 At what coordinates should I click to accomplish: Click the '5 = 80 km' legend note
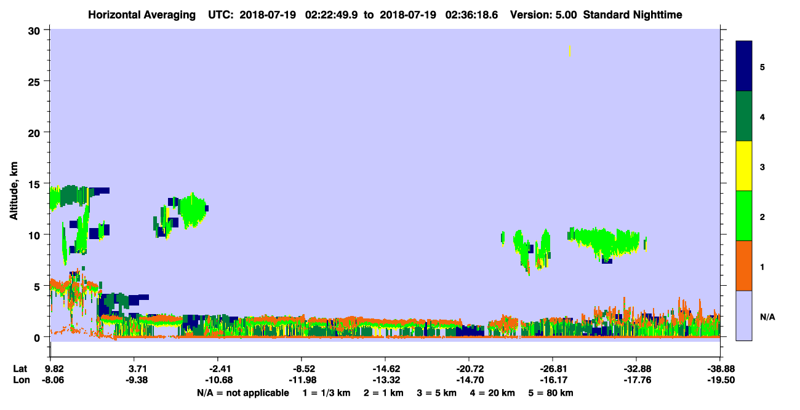[x=552, y=393]
